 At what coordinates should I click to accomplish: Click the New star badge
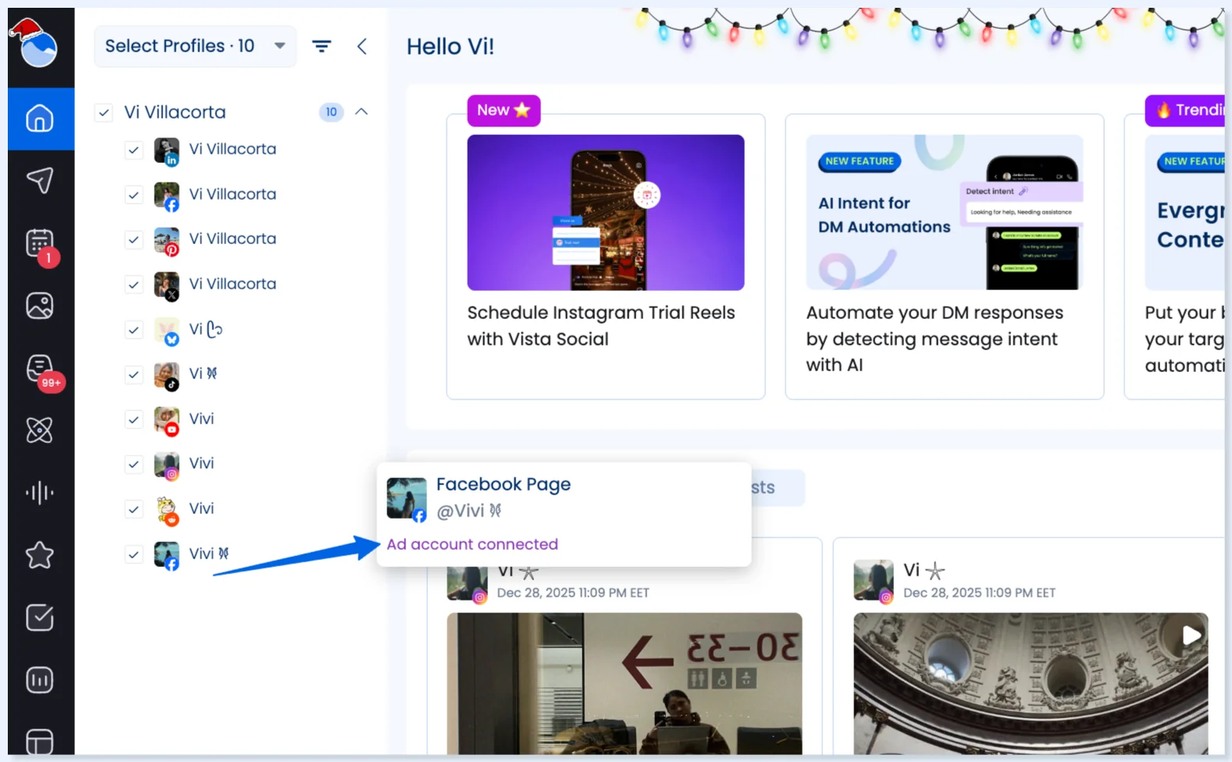coord(504,111)
